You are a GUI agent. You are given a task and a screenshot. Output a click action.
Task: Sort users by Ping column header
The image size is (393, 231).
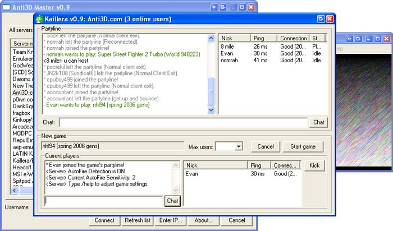coord(264,38)
